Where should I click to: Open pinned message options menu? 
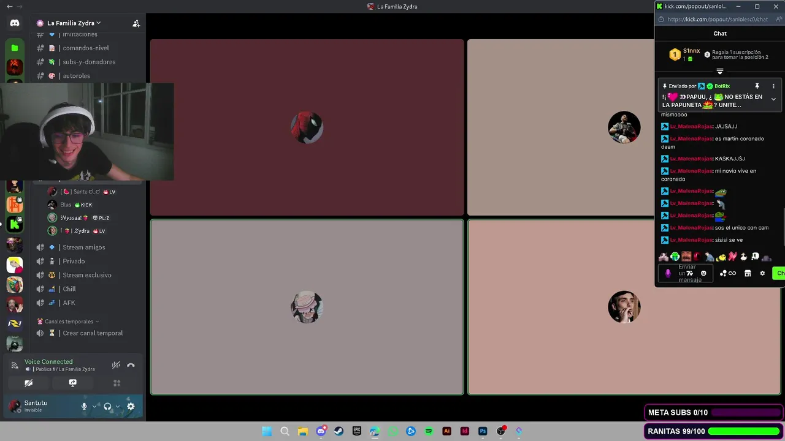[x=773, y=86]
